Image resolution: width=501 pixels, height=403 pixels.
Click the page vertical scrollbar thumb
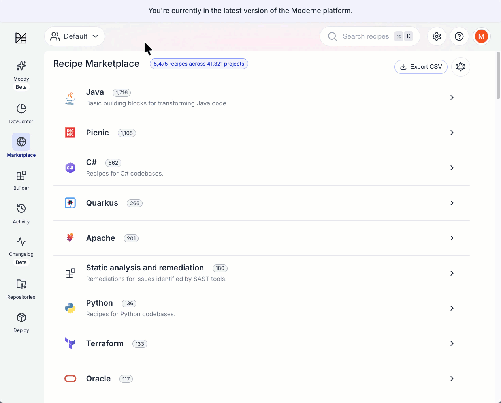click(498, 75)
